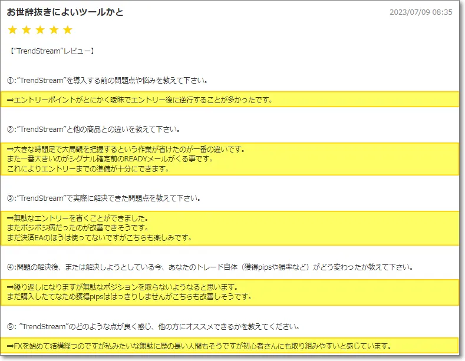Click question ③ about 実際に解決できた問題点
This screenshot has height=361, width=465.
pos(104,198)
